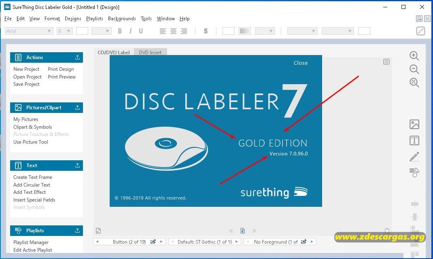Collapse the Pictures/Clipart panel with its arrow
The height and width of the screenshot is (259, 433).
77,108
